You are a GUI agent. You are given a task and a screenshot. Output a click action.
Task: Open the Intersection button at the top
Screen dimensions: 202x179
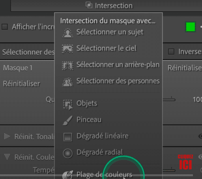[x=109, y=6]
